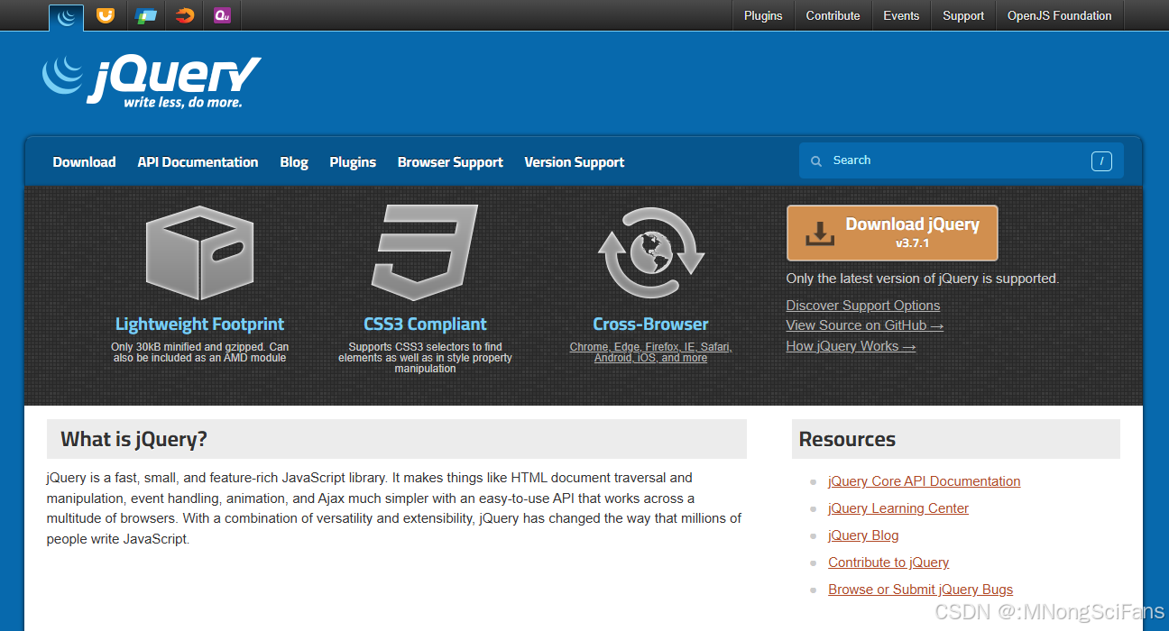Open Support in the top bar
The height and width of the screenshot is (631, 1169).
[963, 15]
